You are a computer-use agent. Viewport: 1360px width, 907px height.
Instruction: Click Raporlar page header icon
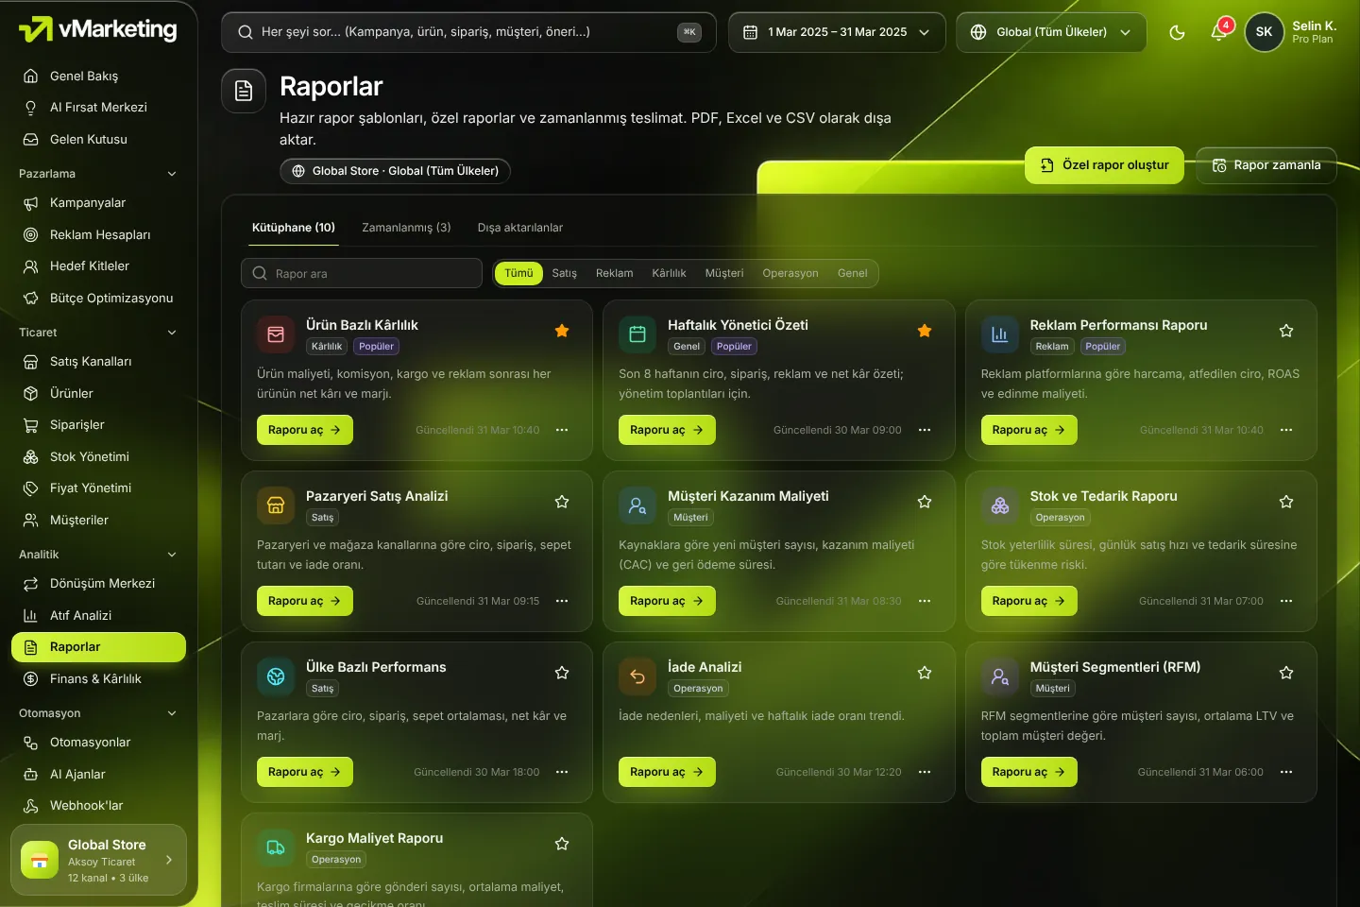(x=244, y=91)
